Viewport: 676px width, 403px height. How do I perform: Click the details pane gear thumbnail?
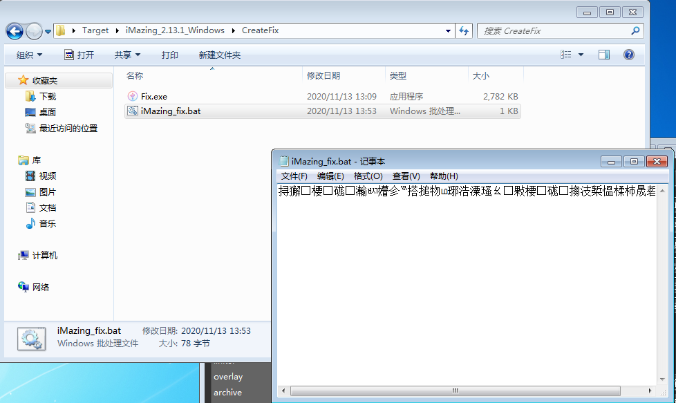coord(32,339)
